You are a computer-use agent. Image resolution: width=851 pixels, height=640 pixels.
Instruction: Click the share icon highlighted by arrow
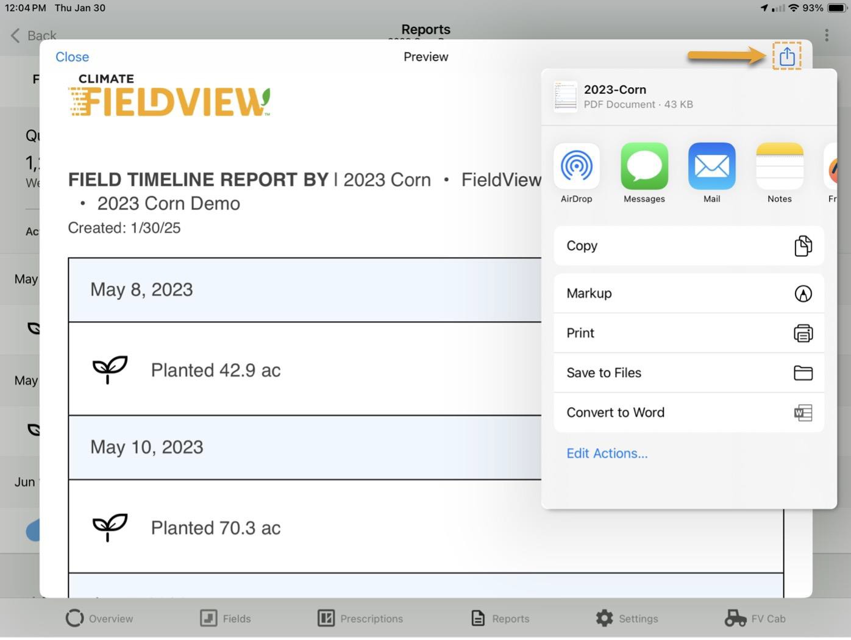(786, 56)
